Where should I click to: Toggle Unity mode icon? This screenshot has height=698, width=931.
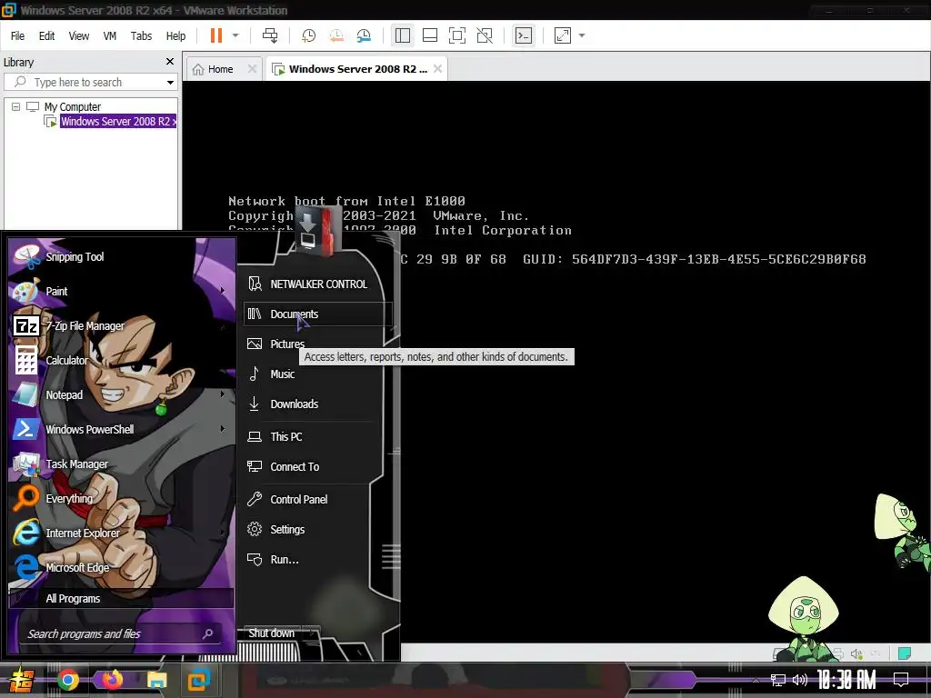[x=485, y=35]
